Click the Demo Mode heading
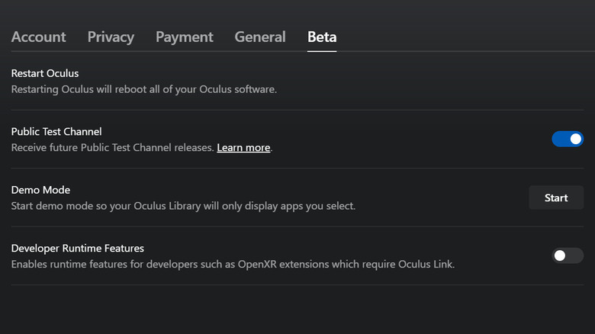The image size is (595, 334). coord(40,190)
